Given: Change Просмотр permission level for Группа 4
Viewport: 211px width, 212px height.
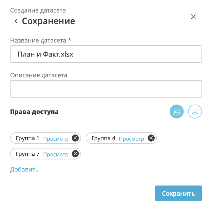Looking at the screenshot, I should [x=131, y=139].
